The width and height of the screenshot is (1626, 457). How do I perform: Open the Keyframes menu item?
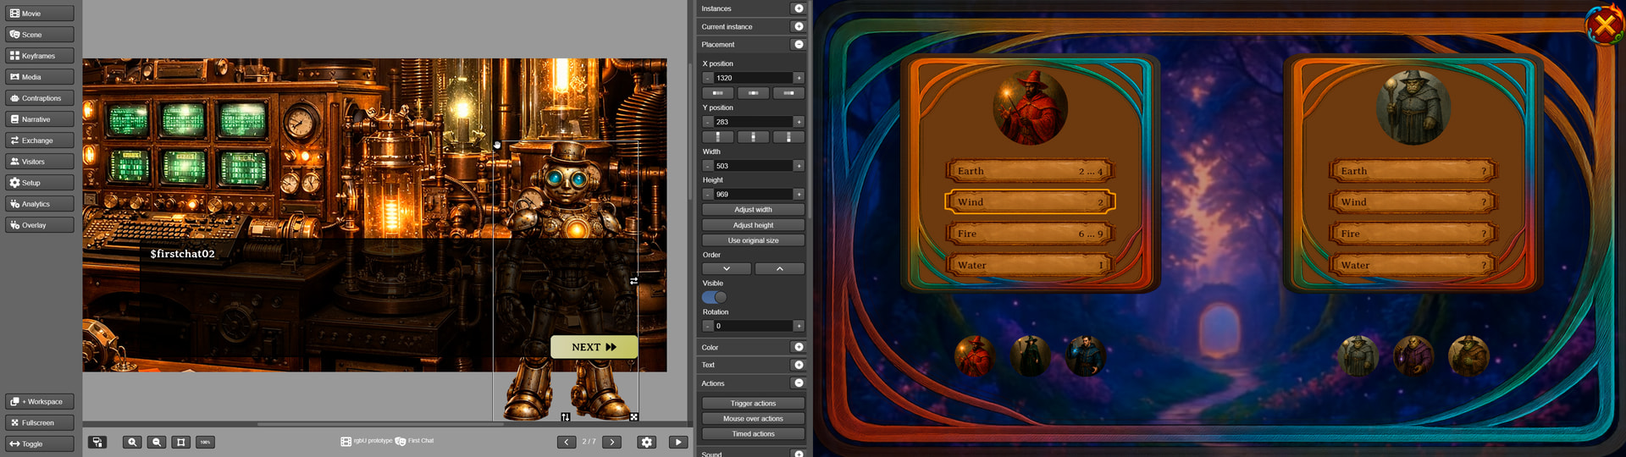coord(40,56)
